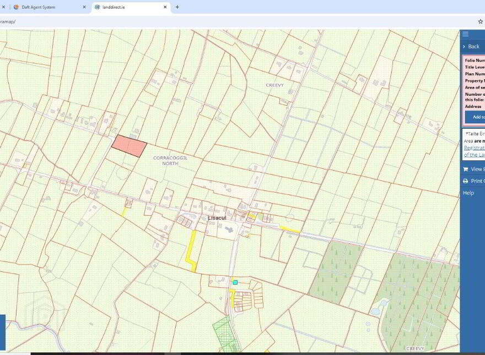485x355 pixels.
Task: Click the green hatched parcel on map
Action: pos(225,334)
